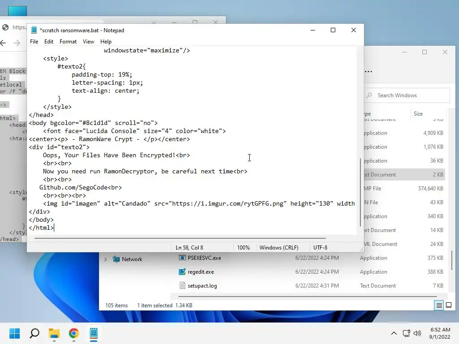Click the 6/22/2022 4:31 PM date cell
Screen dimensions: 459x344
point(317,285)
